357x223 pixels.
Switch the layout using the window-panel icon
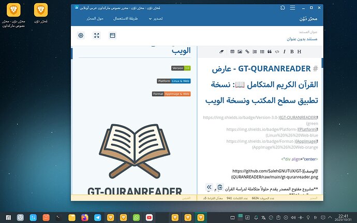coord(112,35)
